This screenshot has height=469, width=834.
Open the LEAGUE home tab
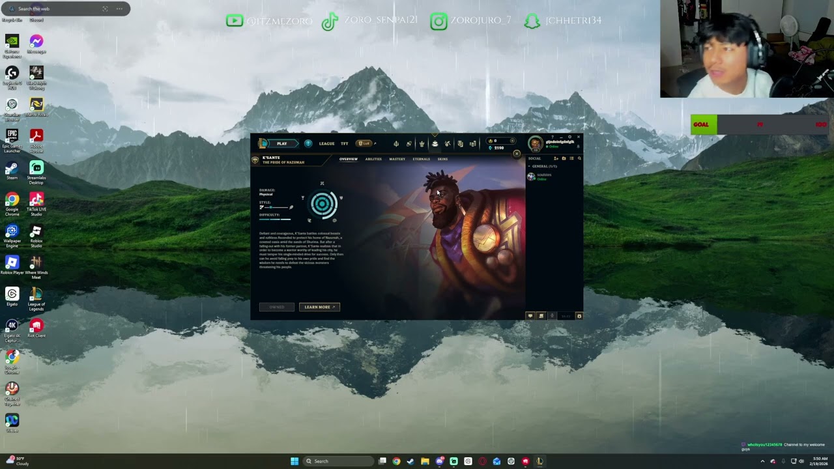326,143
